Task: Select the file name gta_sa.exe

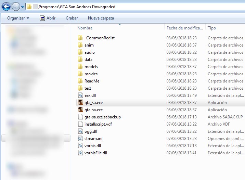Action: click(94, 103)
